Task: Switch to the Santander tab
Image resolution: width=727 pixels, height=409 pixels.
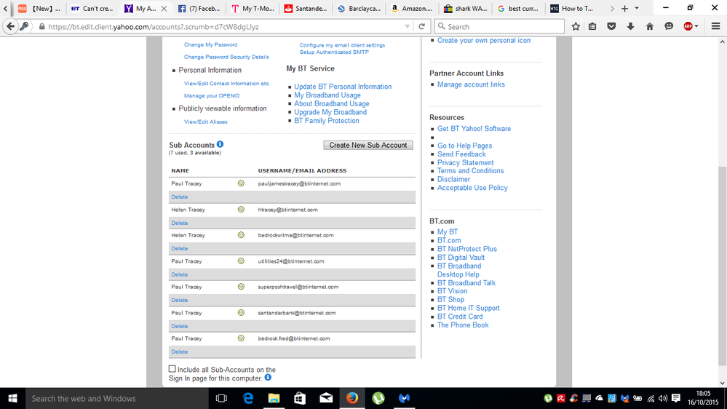Action: pos(306,8)
